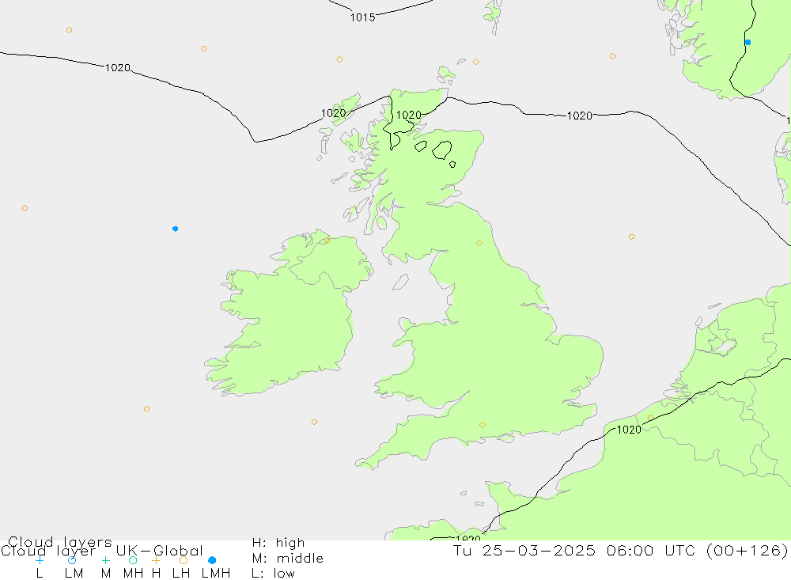Click the green plus M legend symbol
791x580 pixels.
(105, 560)
